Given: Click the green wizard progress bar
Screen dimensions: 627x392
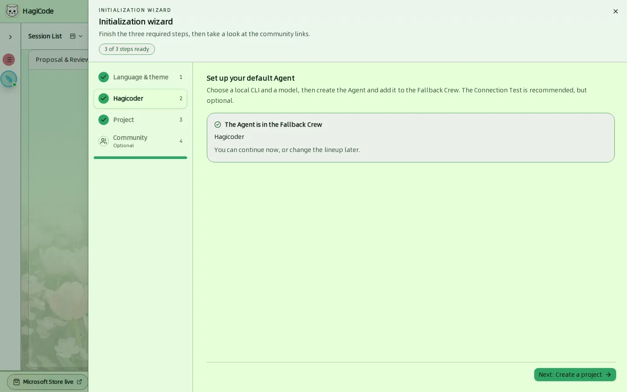Looking at the screenshot, I should pyautogui.click(x=140, y=158).
